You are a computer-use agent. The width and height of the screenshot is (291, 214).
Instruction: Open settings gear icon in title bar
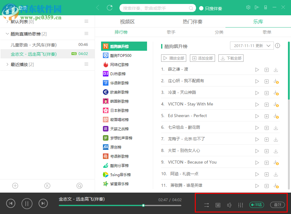tap(248, 7)
